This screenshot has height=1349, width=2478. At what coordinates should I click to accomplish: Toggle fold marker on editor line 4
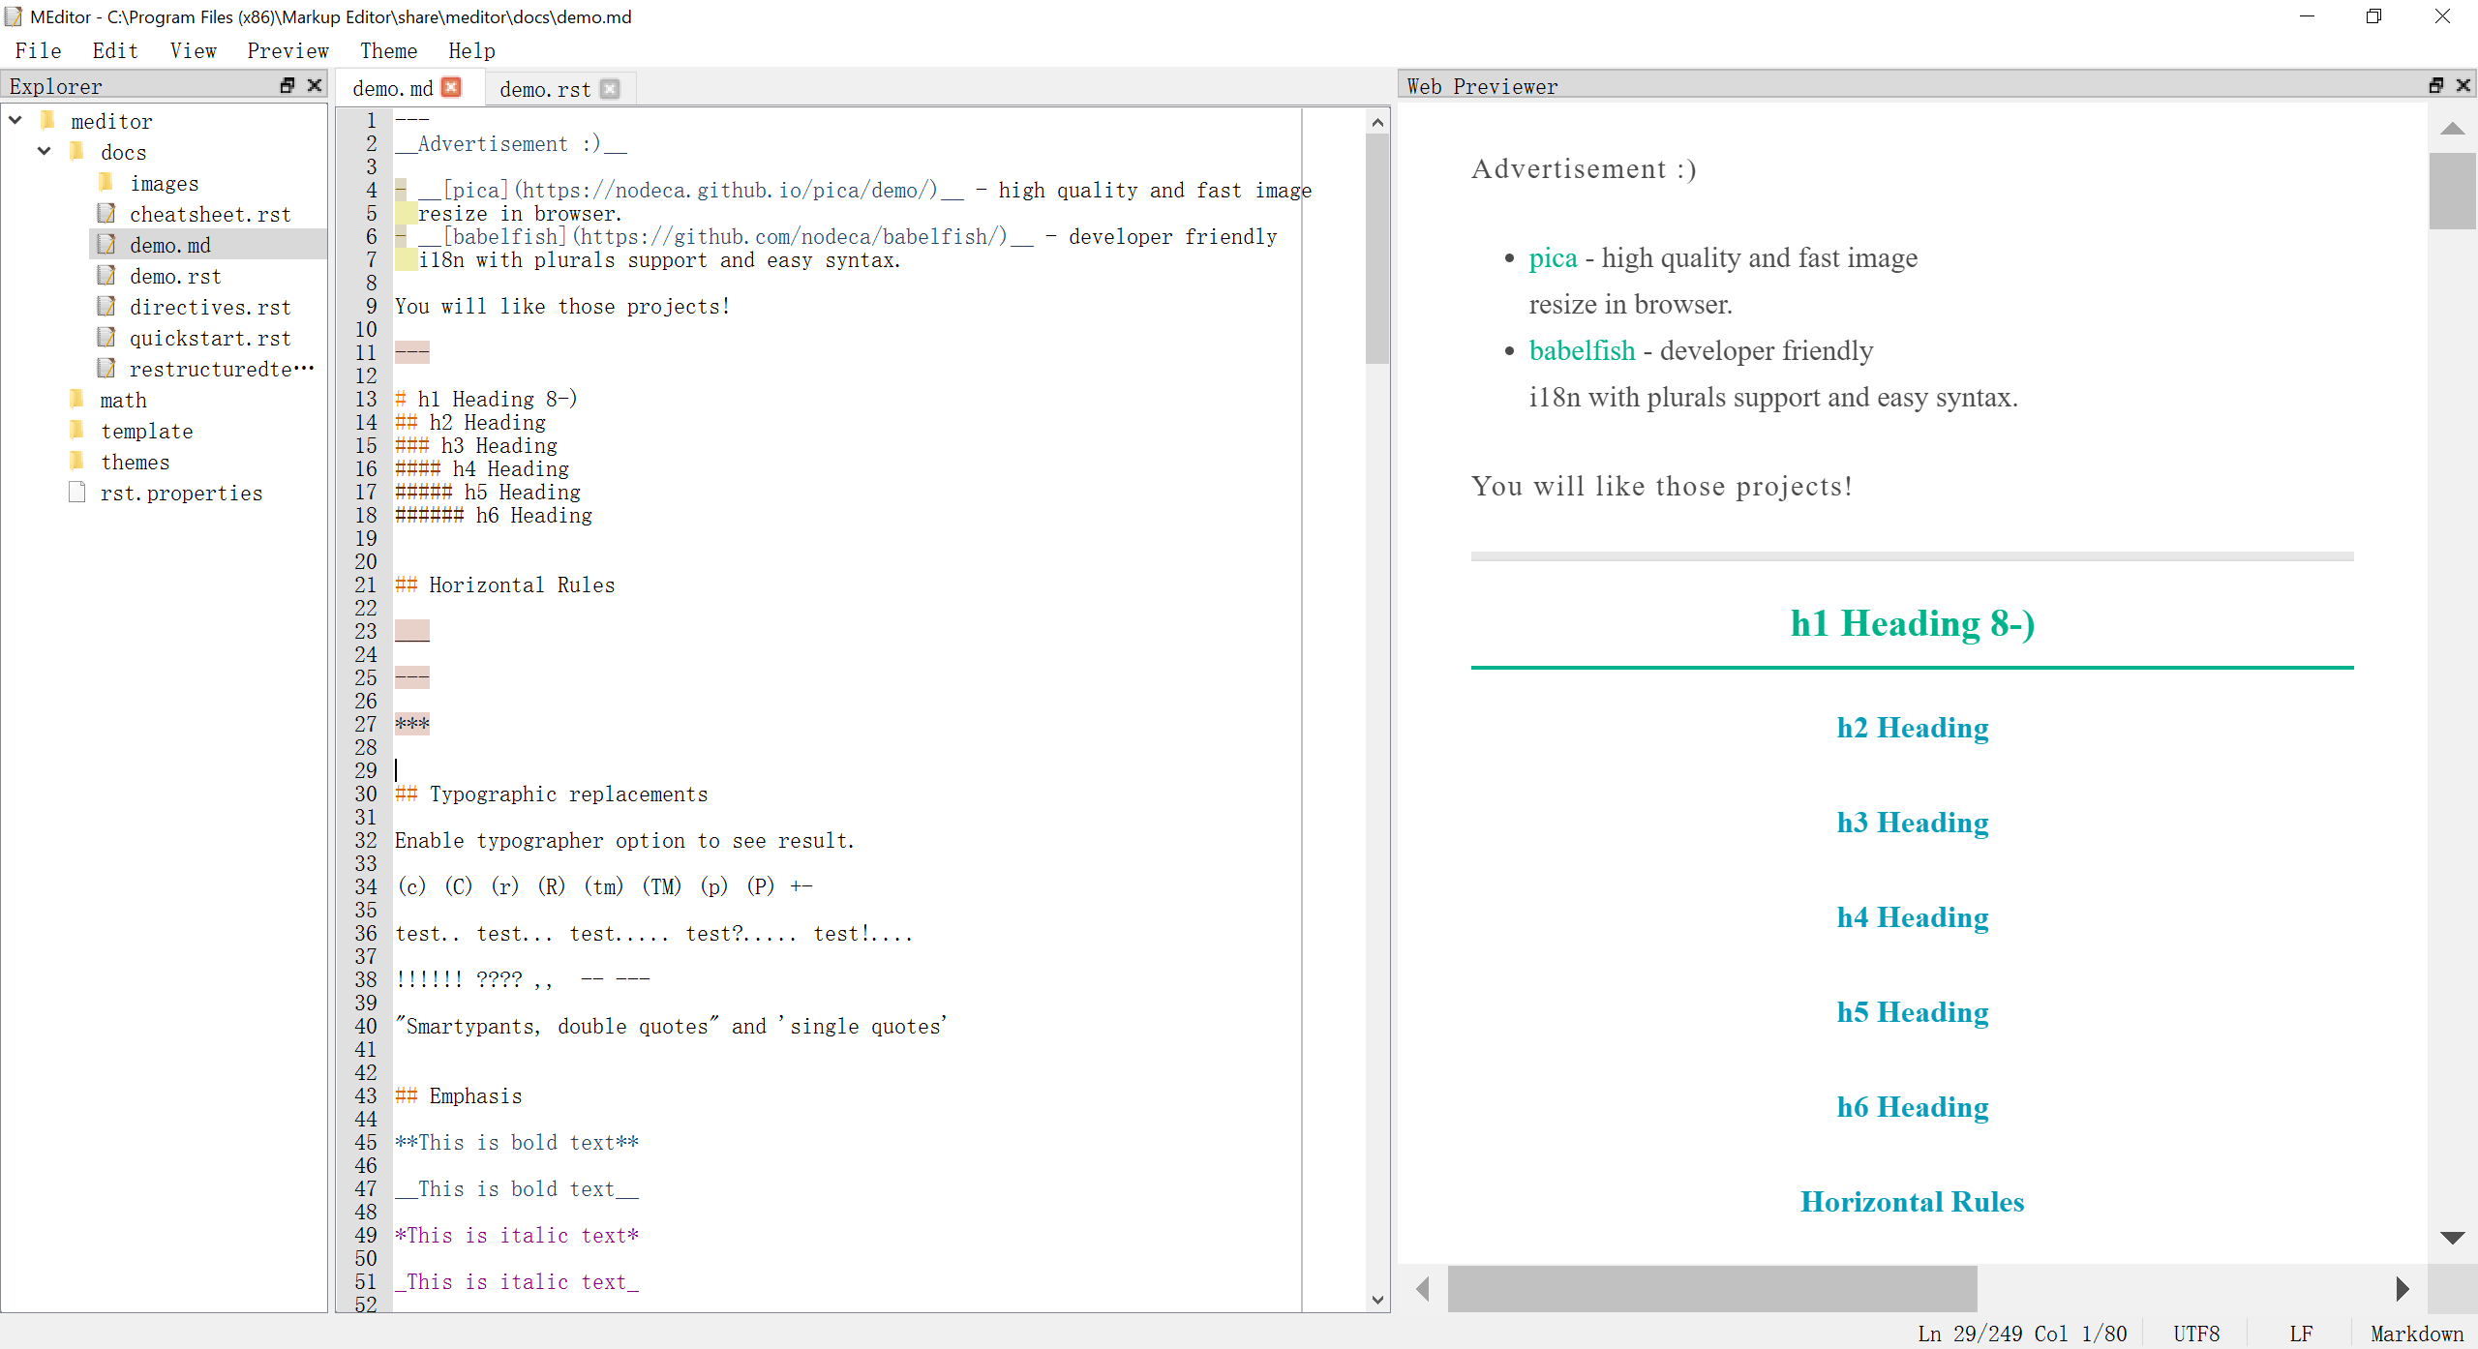(x=401, y=190)
